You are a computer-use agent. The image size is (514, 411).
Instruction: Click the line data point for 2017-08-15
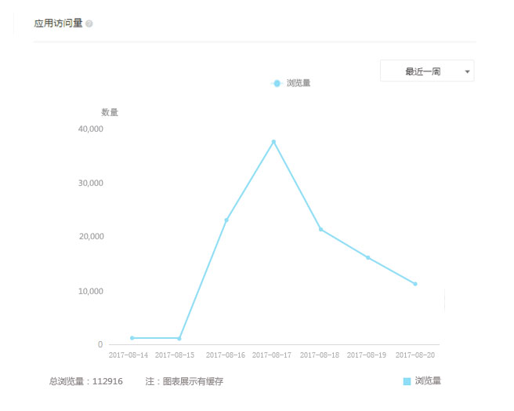click(x=179, y=339)
